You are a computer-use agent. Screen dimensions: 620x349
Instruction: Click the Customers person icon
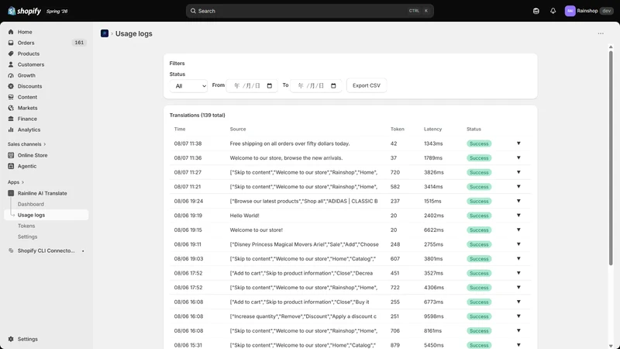(11, 64)
